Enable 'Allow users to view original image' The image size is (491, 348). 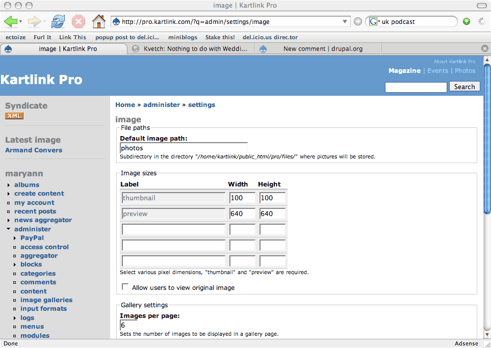click(125, 286)
